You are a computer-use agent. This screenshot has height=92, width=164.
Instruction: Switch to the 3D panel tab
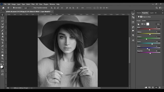point(156,13)
